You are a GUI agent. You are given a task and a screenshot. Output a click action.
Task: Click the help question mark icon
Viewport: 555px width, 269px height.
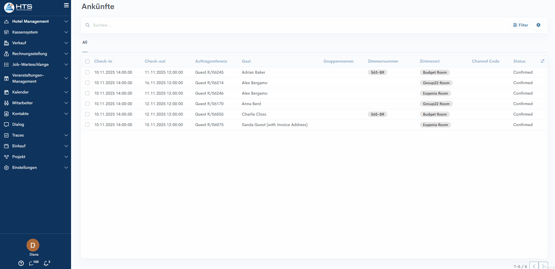tap(21, 263)
